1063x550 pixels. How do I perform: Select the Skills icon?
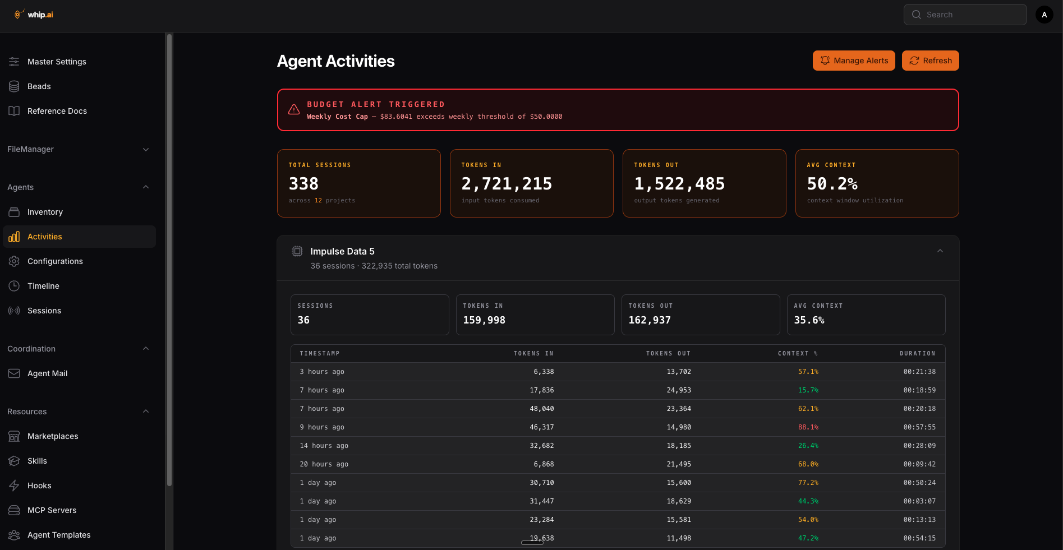(14, 461)
